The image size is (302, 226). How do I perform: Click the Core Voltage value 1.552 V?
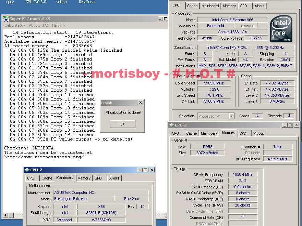[256, 38]
